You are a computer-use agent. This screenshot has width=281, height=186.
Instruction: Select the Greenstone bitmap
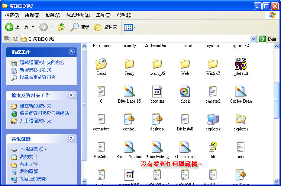point(185,150)
